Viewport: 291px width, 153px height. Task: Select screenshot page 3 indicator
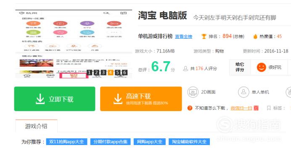[103, 73]
